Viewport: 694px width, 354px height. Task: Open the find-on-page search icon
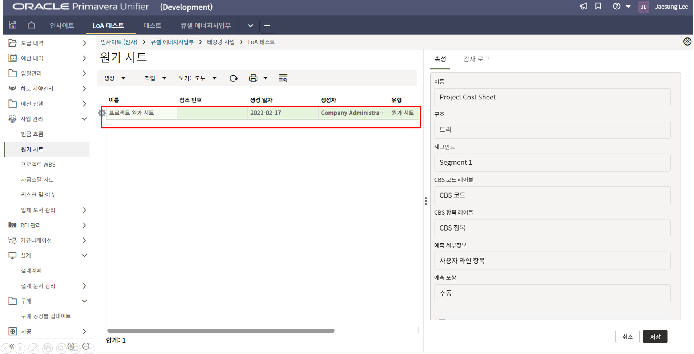(283, 78)
